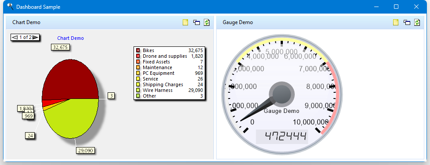
Task: Click the 'Gauge Demo' label inside gauge
Action: [282, 111]
